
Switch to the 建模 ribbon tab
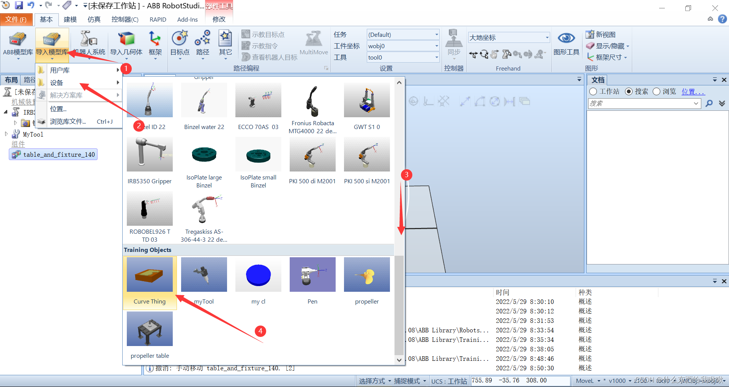[70, 19]
